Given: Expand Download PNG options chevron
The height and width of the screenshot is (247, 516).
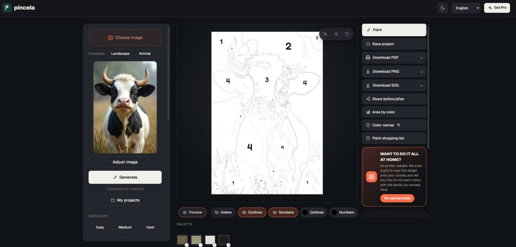Looking at the screenshot, I should click(x=421, y=71).
